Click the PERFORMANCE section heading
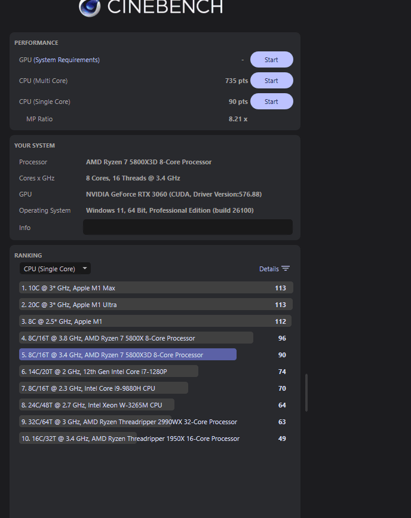Viewport: 411px width, 518px height. coord(36,42)
